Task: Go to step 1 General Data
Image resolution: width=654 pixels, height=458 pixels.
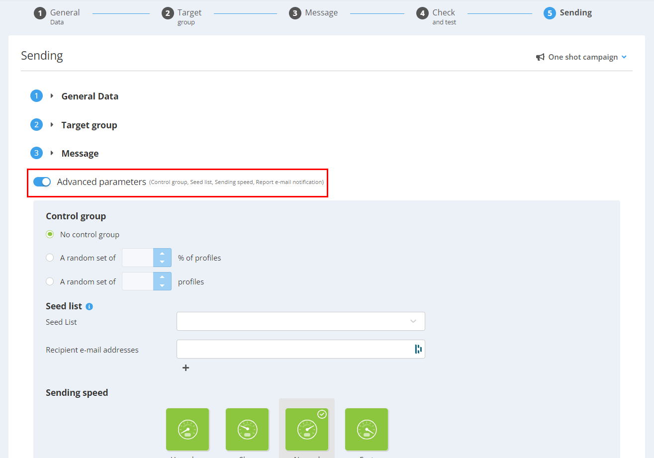Action: (x=57, y=16)
